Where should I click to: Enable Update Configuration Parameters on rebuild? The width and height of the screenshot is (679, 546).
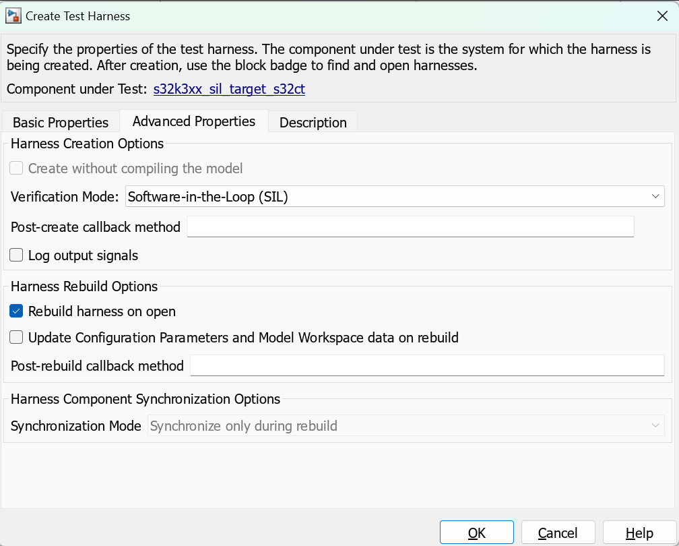tap(15, 337)
